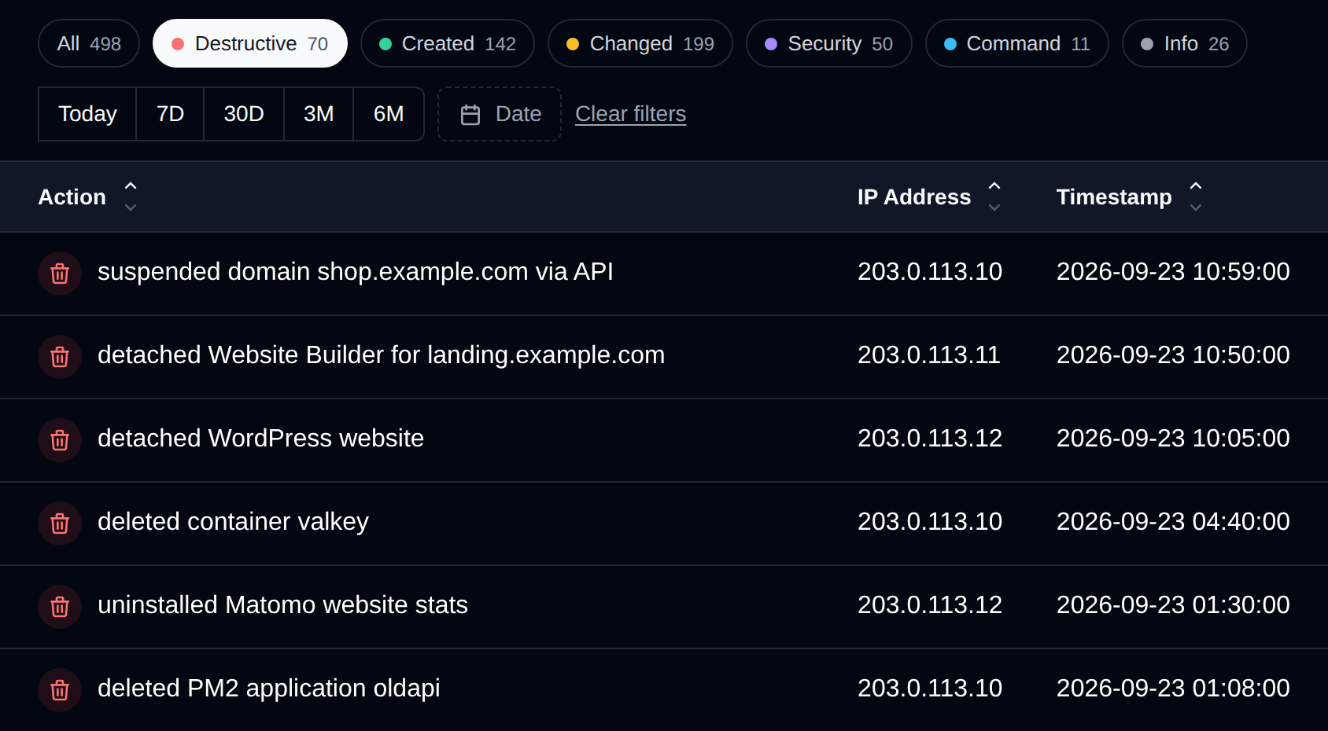The image size is (1328, 731).
Task: Choose the 6M time range
Action: pyautogui.click(x=389, y=114)
